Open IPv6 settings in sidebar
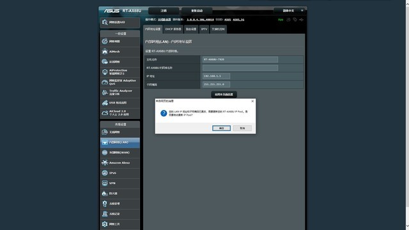Image resolution: width=409 pixels, height=230 pixels. pyautogui.click(x=120, y=173)
